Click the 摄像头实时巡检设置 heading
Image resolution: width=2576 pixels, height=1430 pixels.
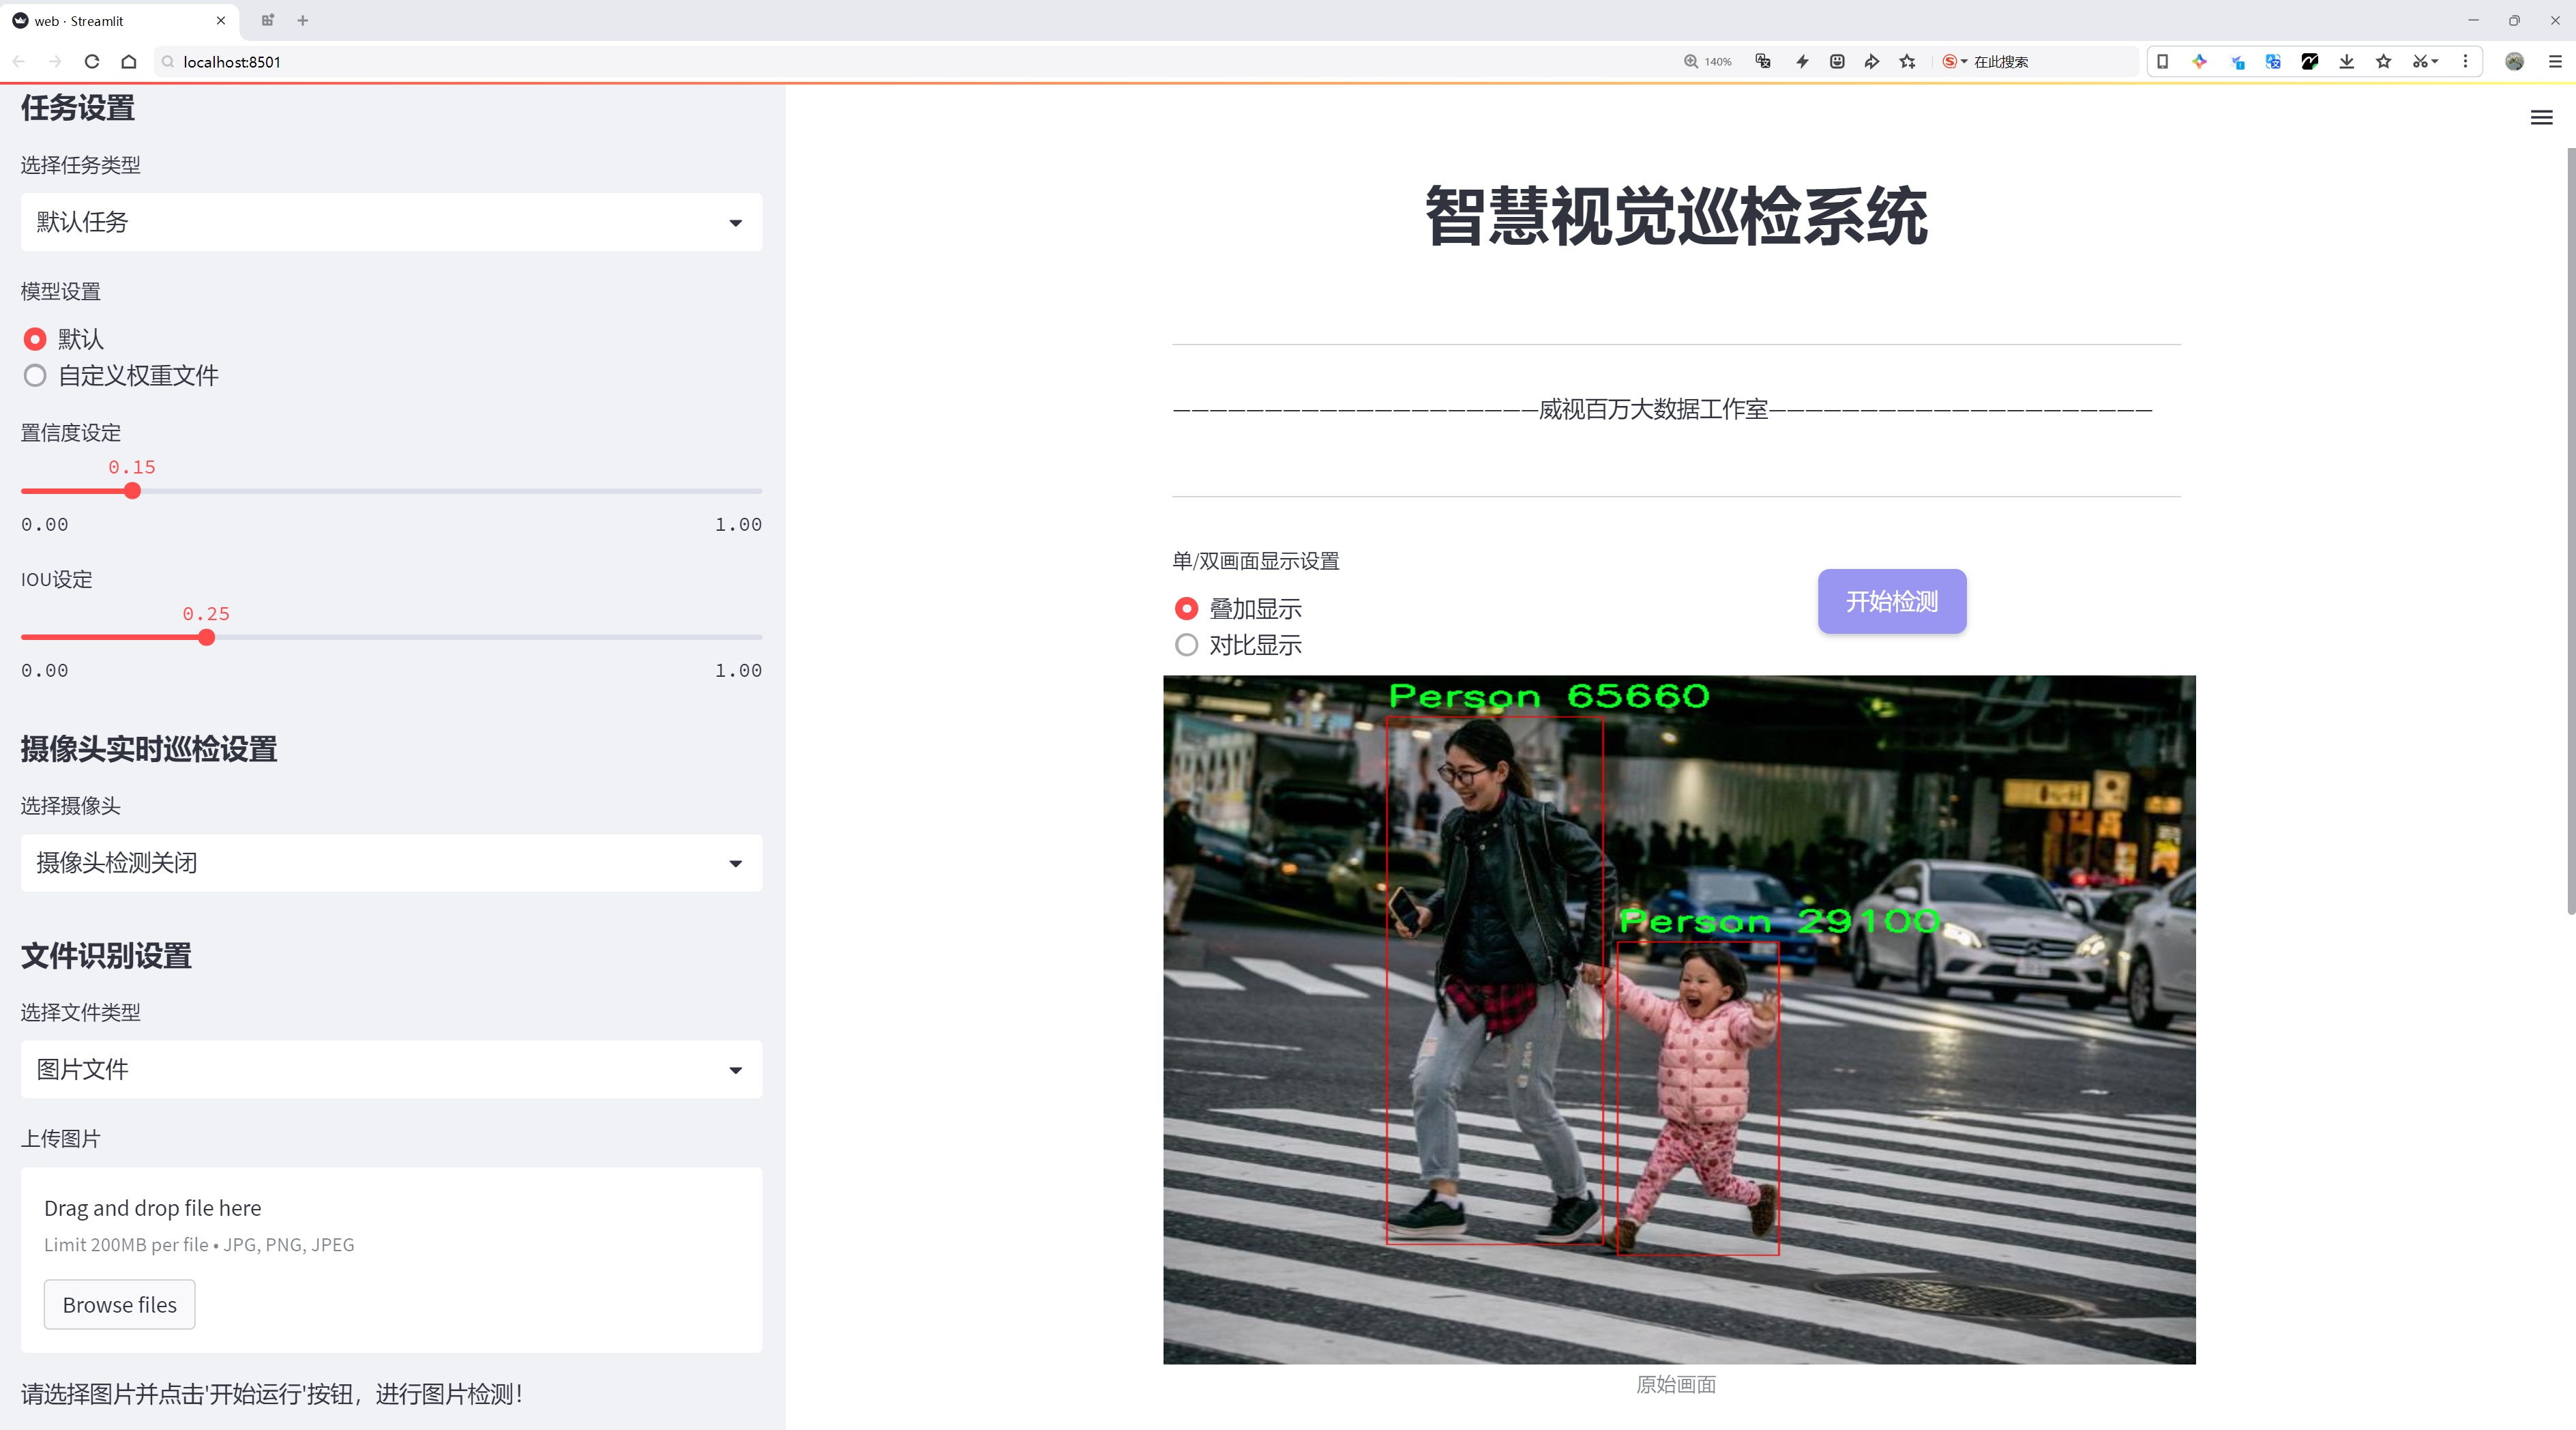[149, 750]
